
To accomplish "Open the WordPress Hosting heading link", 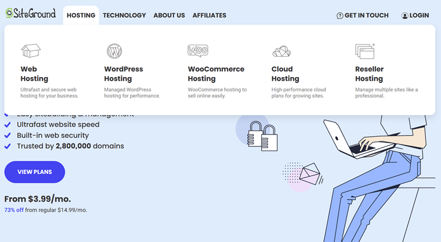I will tap(124, 74).
